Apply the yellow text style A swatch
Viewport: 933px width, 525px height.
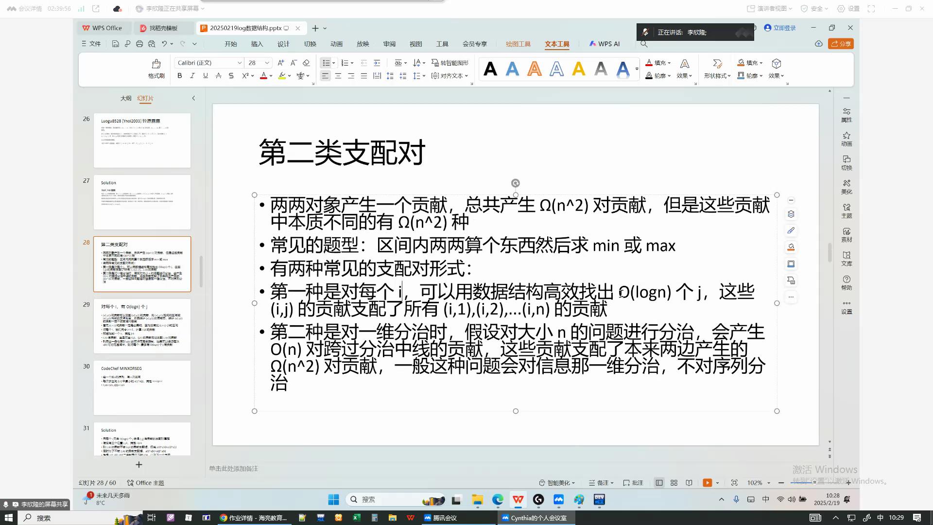(578, 69)
